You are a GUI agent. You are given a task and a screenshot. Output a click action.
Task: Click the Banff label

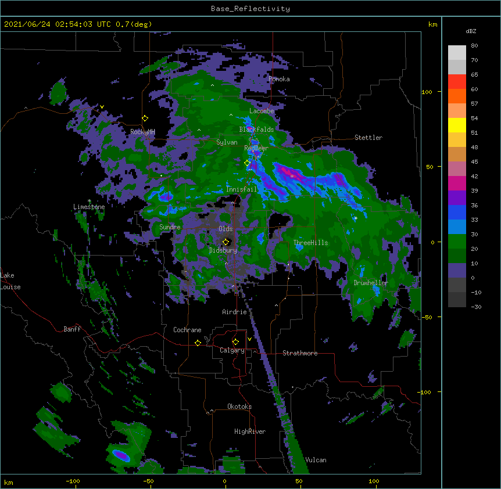pos(72,329)
